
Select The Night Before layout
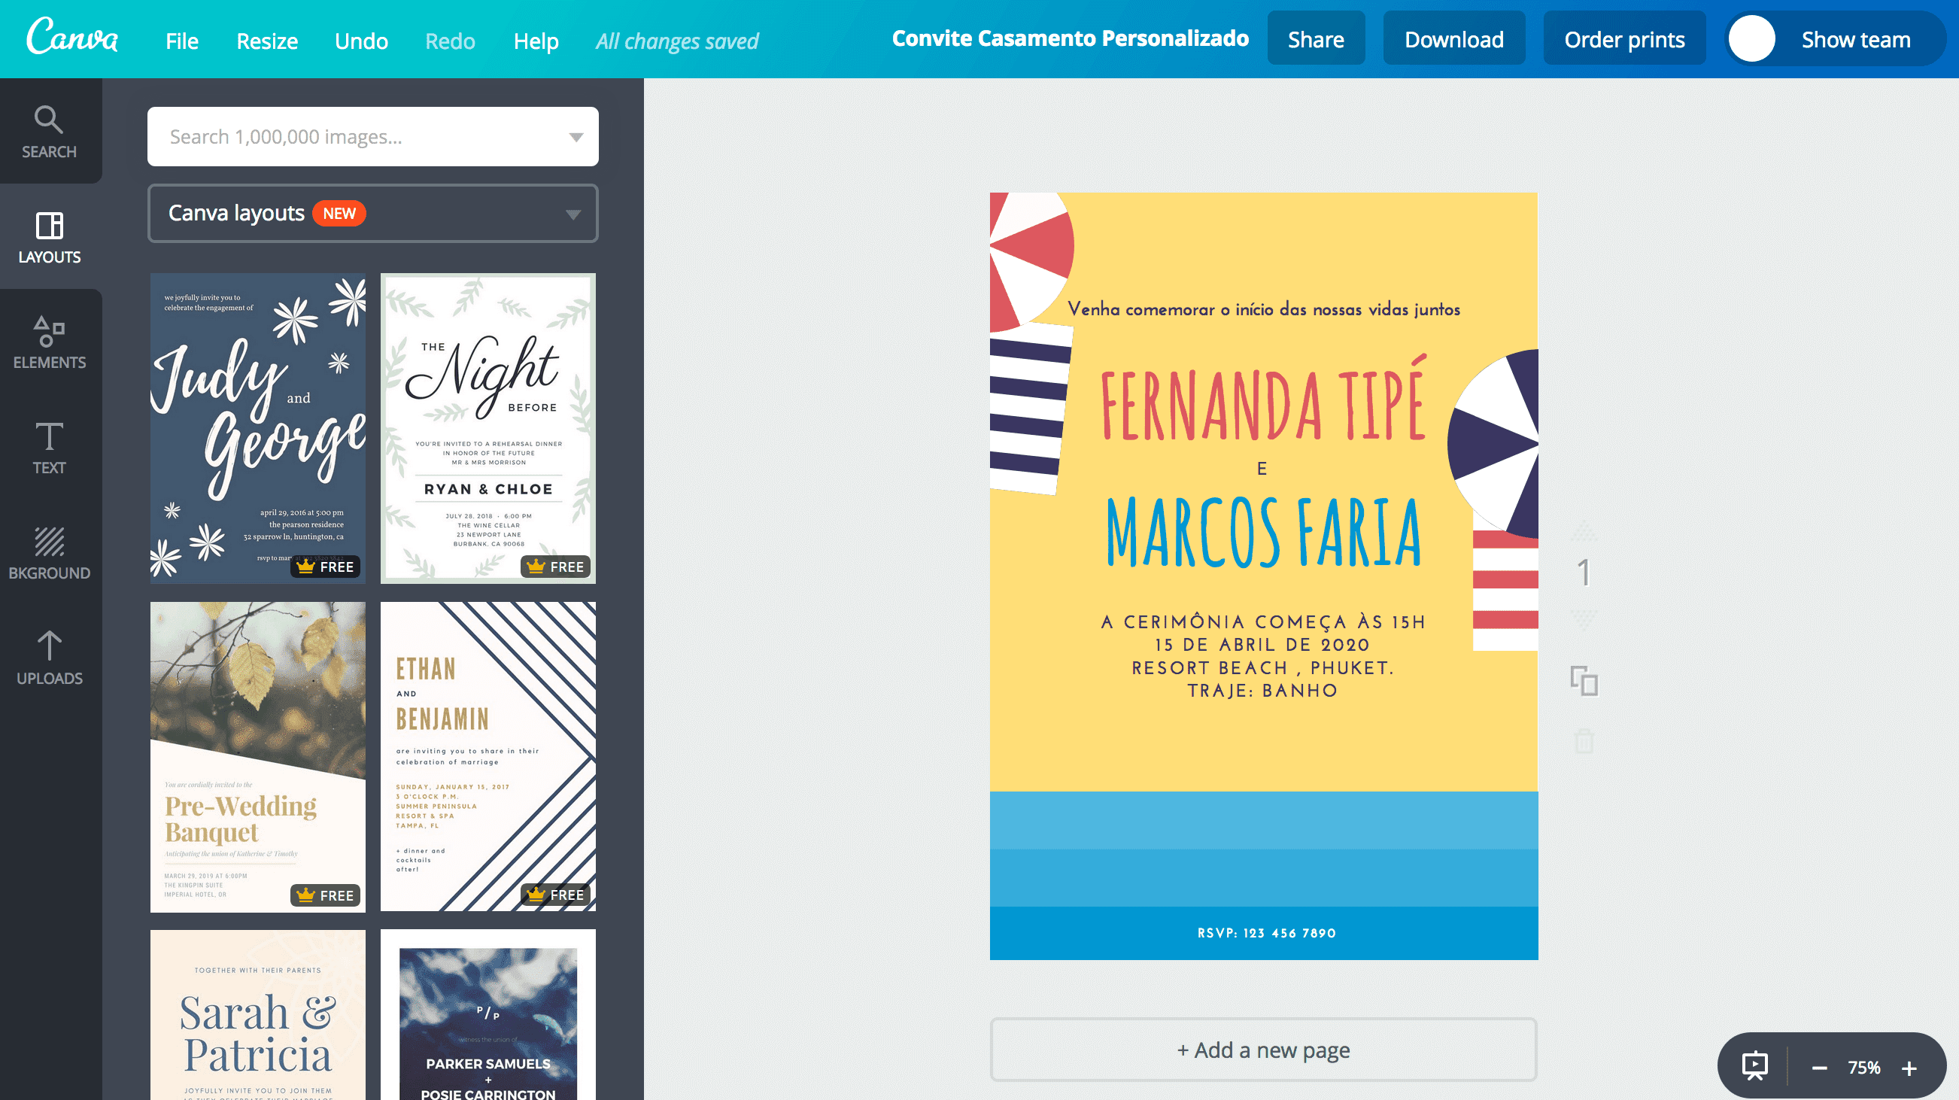click(488, 428)
